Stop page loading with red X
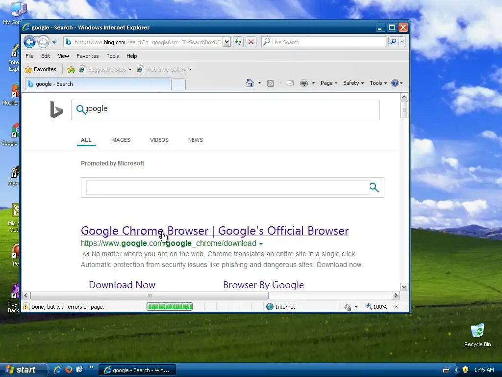The width and height of the screenshot is (502, 377). (251, 42)
